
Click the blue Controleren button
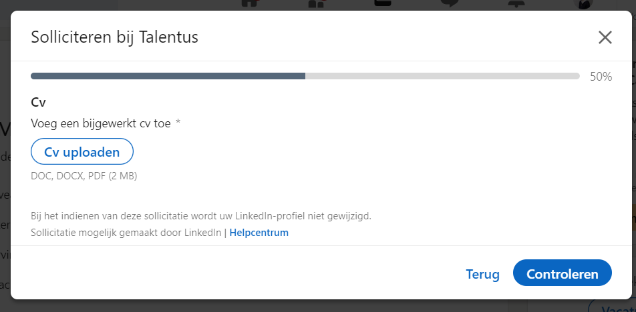point(563,274)
